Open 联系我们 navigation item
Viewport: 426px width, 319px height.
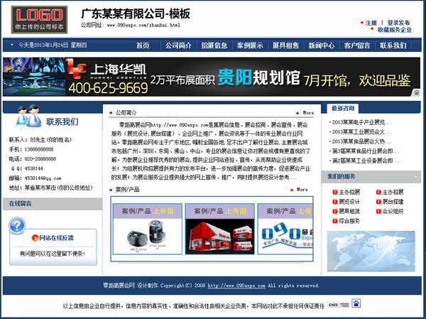click(393, 45)
